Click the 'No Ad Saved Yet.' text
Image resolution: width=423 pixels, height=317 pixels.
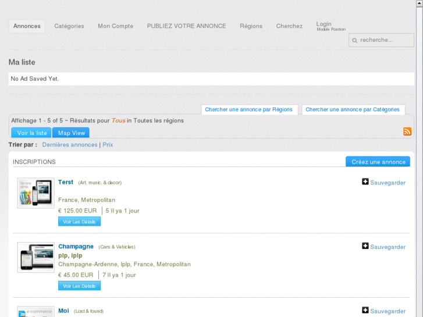click(x=34, y=79)
